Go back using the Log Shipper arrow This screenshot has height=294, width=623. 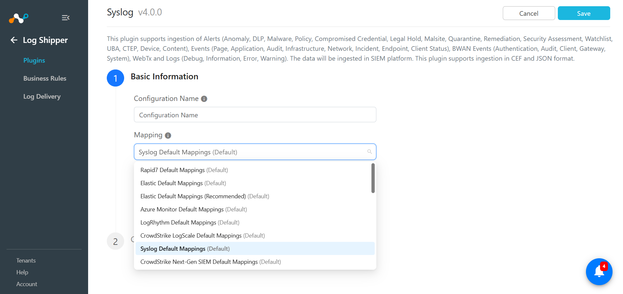pos(14,40)
